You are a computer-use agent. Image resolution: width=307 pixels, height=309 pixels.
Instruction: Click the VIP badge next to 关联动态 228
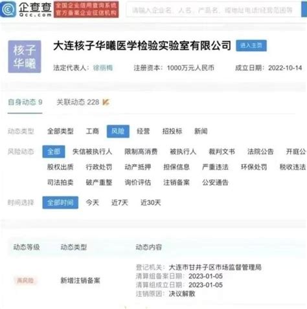click(x=106, y=102)
